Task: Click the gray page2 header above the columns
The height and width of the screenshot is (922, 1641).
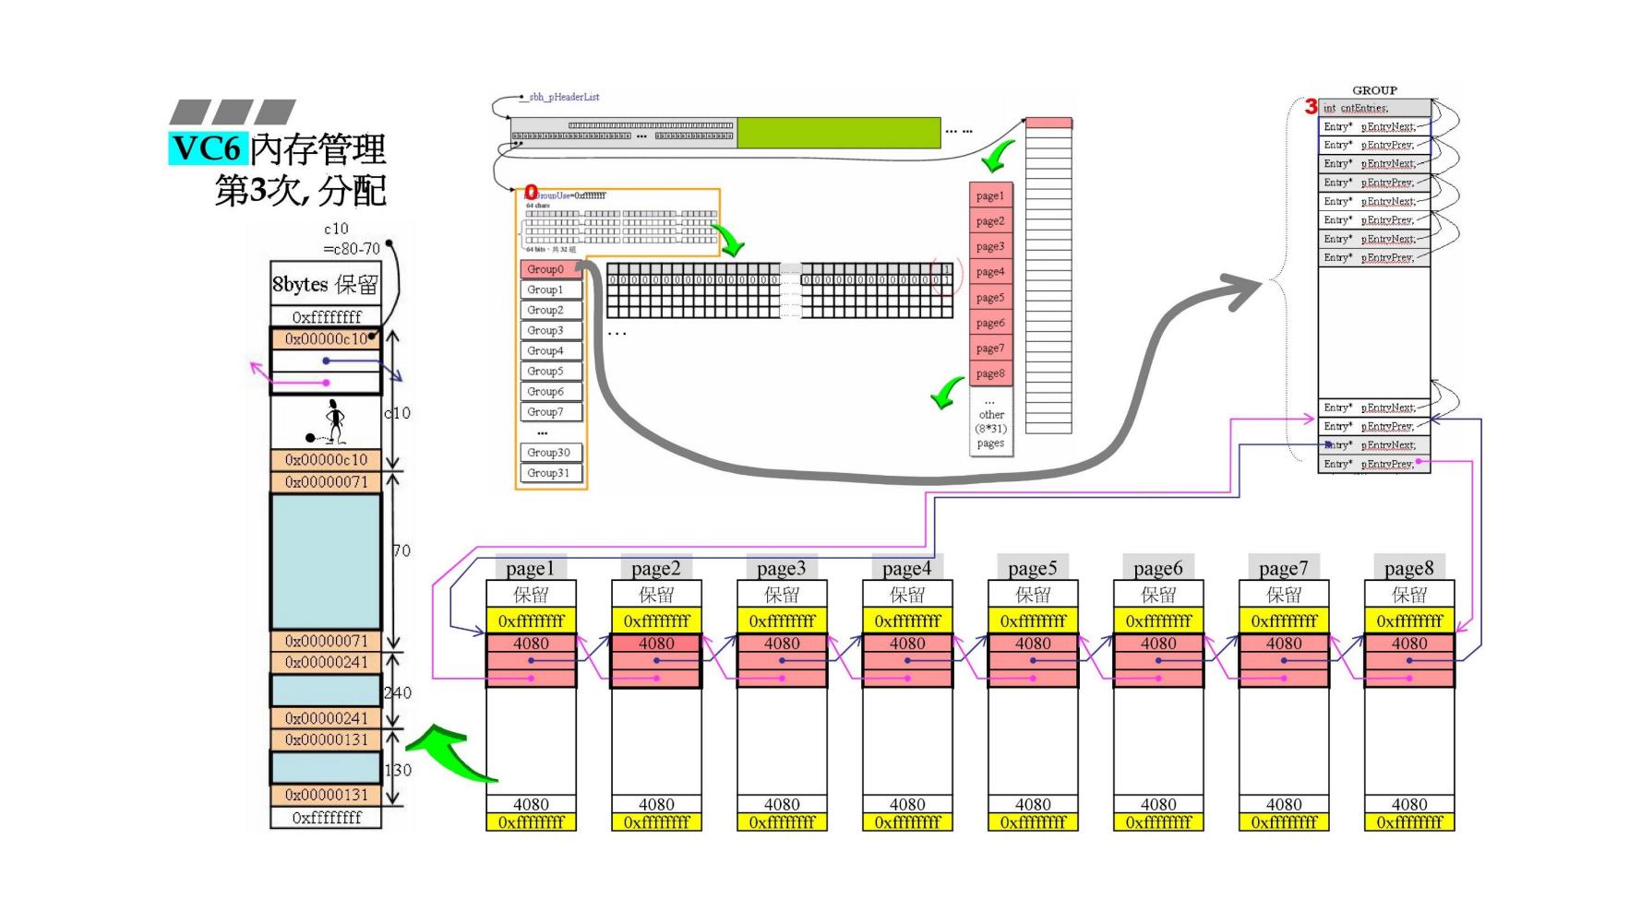Action: [656, 567]
